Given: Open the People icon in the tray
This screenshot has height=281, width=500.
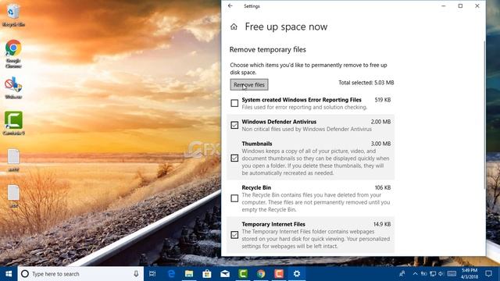Looking at the screenshot, I should click(402, 274).
